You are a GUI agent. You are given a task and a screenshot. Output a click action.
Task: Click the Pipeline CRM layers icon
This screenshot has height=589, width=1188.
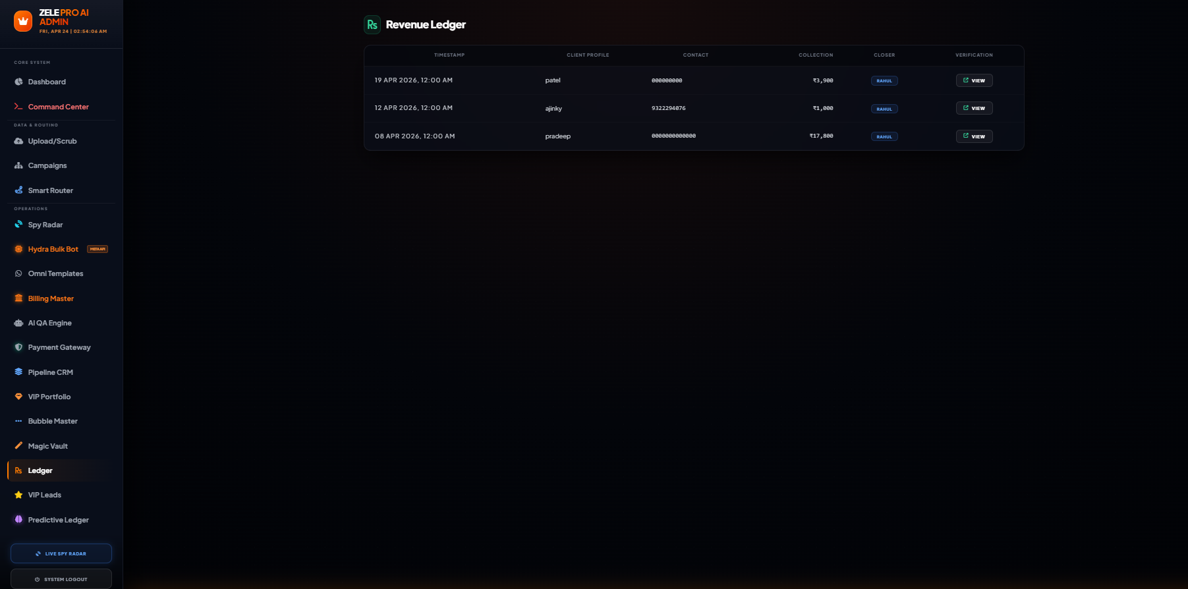click(18, 372)
